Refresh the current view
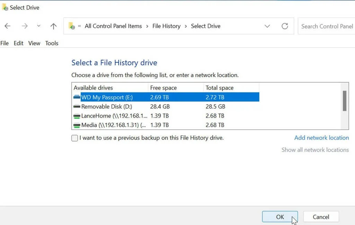Image resolution: width=355 pixels, height=225 pixels. point(285,26)
